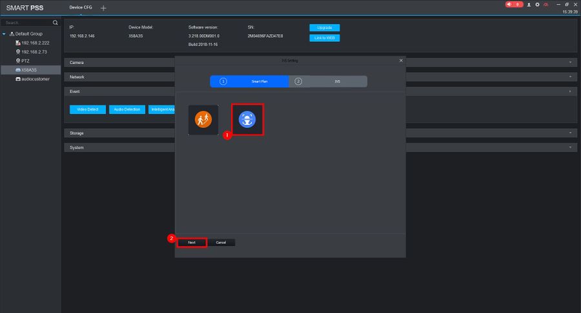The width and height of the screenshot is (581, 313).
Task: Click the Device Model value X58A3S
Action: click(136, 36)
